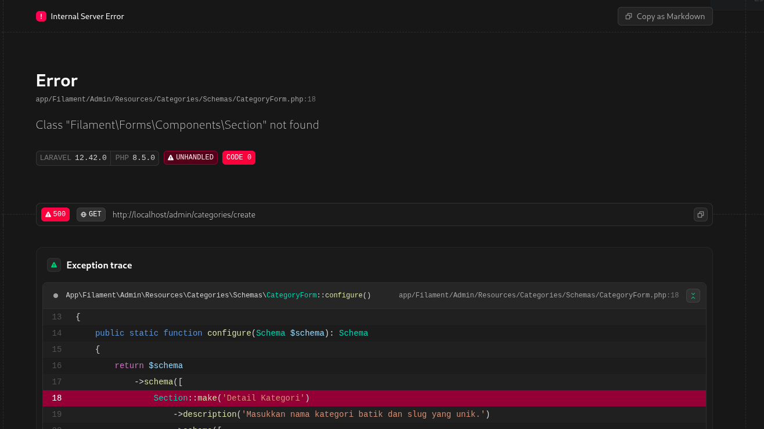The width and height of the screenshot is (764, 429).
Task: Collapse the CategoryForm::configure() frame using chevron icon
Action: click(x=693, y=296)
